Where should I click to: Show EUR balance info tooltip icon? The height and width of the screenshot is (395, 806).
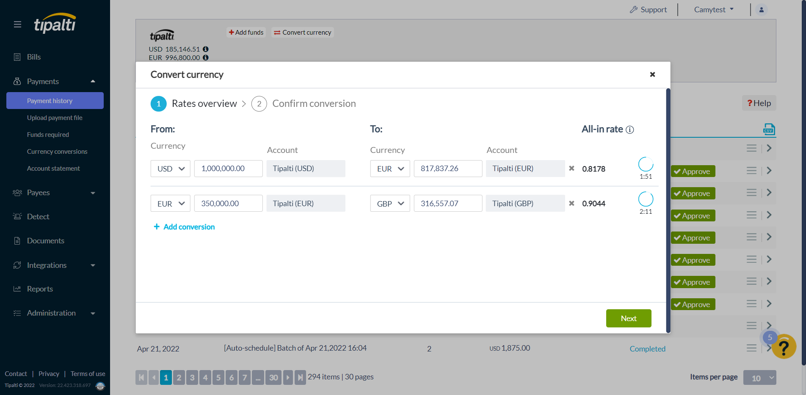(206, 57)
